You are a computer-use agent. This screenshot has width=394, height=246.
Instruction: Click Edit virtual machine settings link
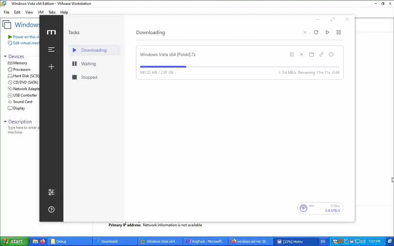click(x=24, y=43)
